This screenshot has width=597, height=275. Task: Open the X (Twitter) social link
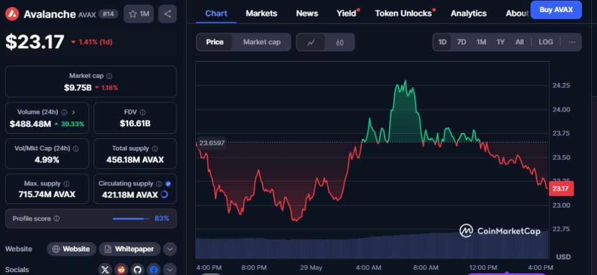point(105,270)
